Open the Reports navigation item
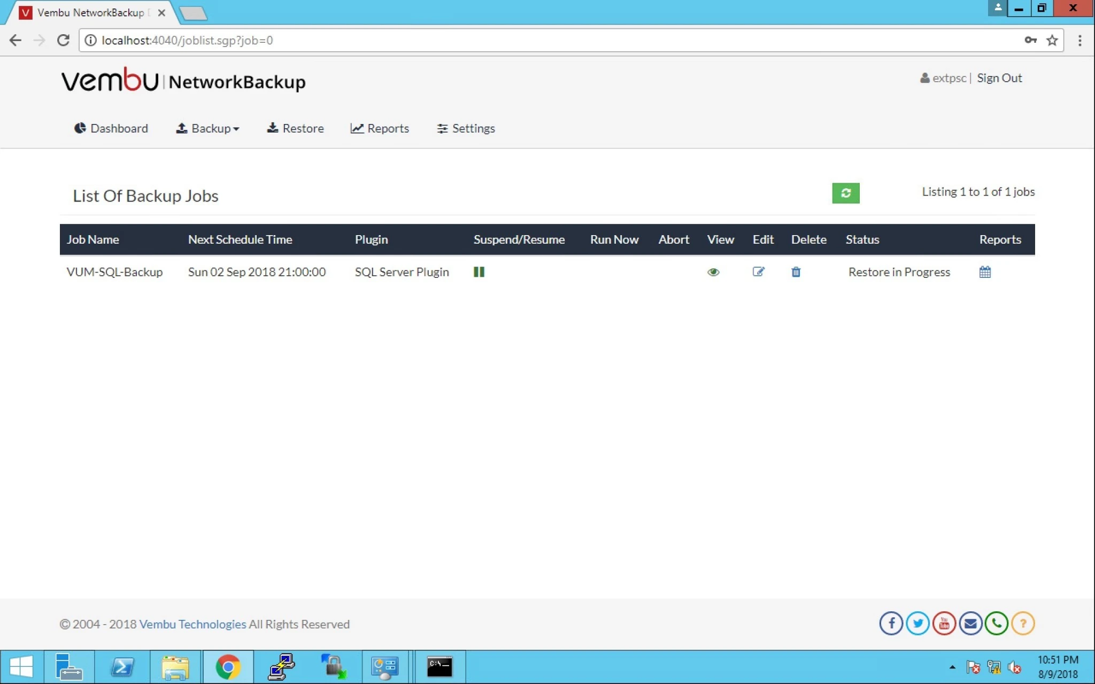The height and width of the screenshot is (684, 1095). (x=380, y=128)
